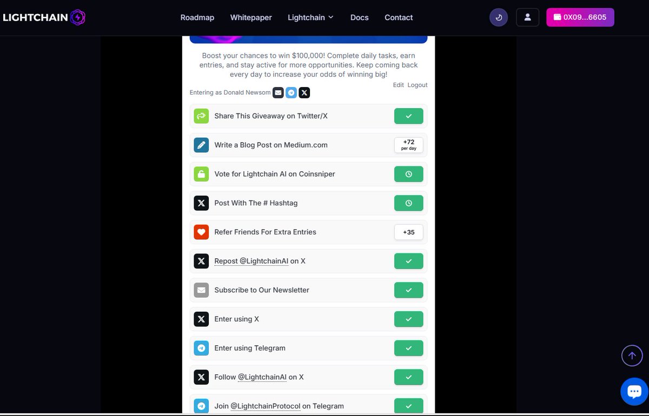Open the live chat bubble widget
This screenshot has width=649, height=416.
click(x=634, y=391)
